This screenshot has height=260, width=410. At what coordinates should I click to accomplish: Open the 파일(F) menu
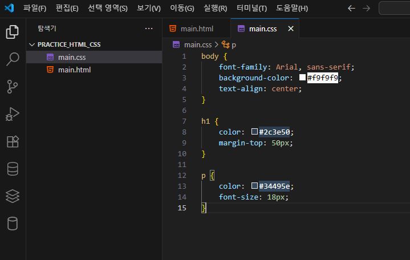[35, 9]
